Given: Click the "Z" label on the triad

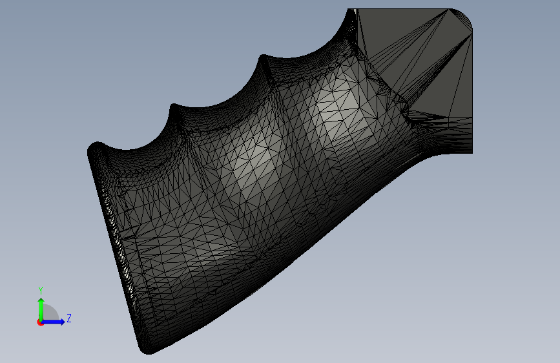Looking at the screenshot, I should pyautogui.click(x=69, y=318).
